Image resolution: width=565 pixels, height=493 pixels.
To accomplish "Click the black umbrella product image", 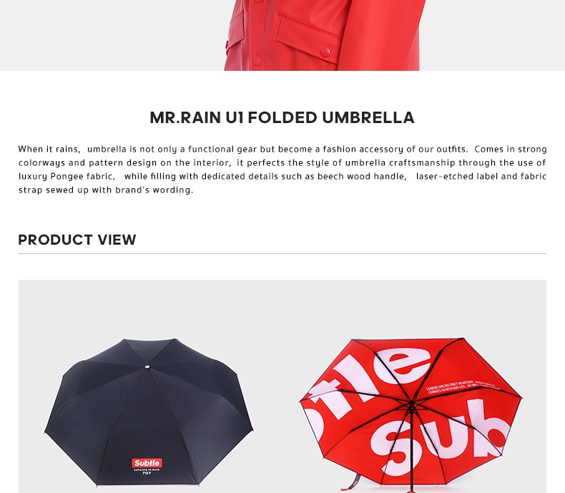I will (x=149, y=412).
